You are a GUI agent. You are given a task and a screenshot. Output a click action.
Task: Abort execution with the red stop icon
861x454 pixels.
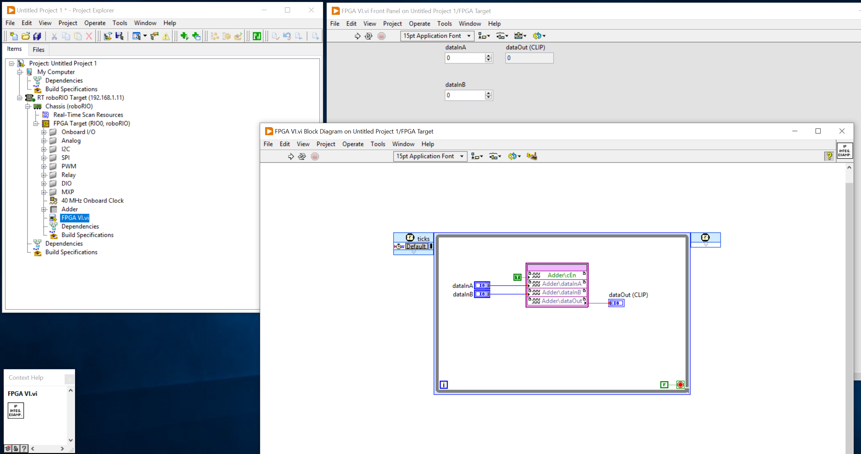click(314, 156)
